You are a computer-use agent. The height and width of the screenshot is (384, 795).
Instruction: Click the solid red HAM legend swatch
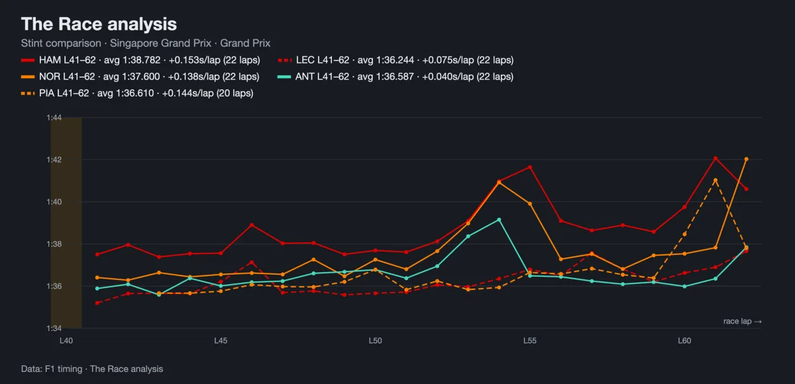coord(28,60)
